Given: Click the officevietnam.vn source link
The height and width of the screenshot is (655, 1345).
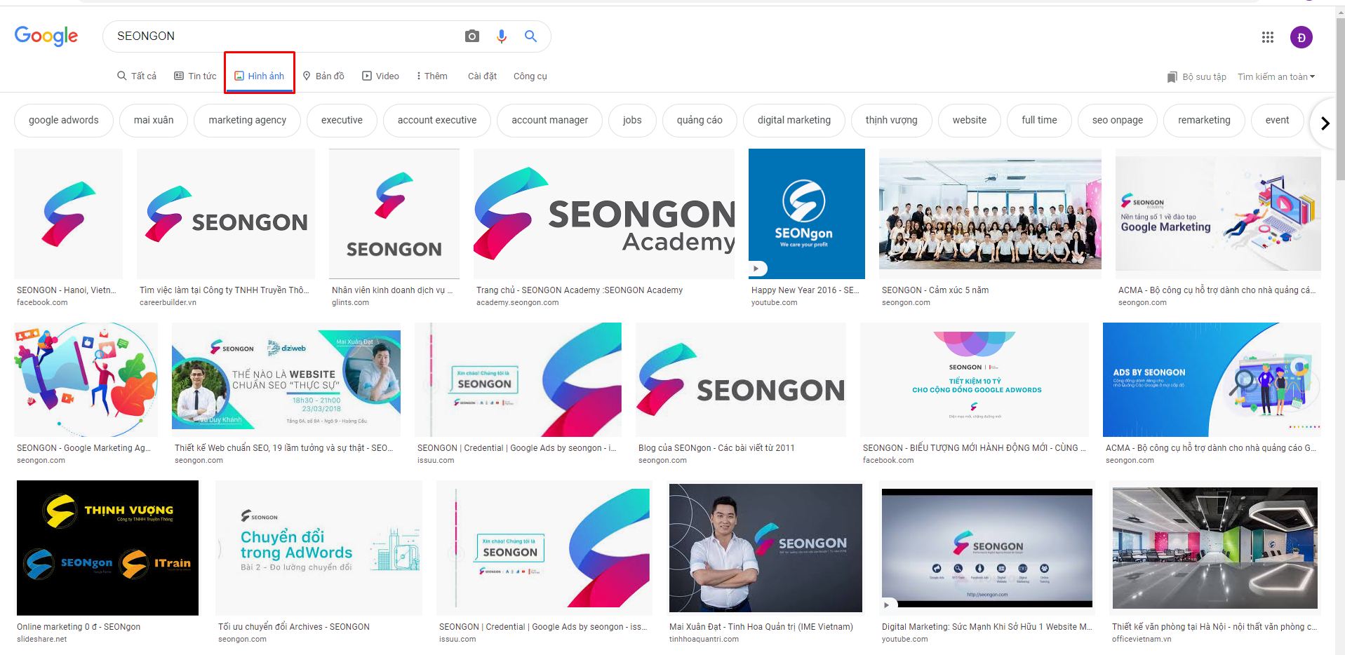Looking at the screenshot, I should click(x=1142, y=640).
